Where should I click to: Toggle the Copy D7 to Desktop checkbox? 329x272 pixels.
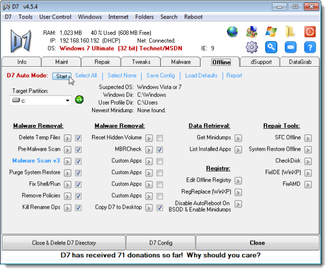pos(159,208)
